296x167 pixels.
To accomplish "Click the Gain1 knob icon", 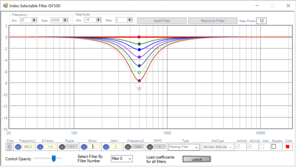I will tap(106, 147).
